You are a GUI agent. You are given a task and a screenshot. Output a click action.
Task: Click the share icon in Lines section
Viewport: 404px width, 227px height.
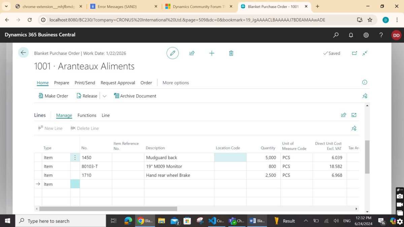(x=343, y=115)
